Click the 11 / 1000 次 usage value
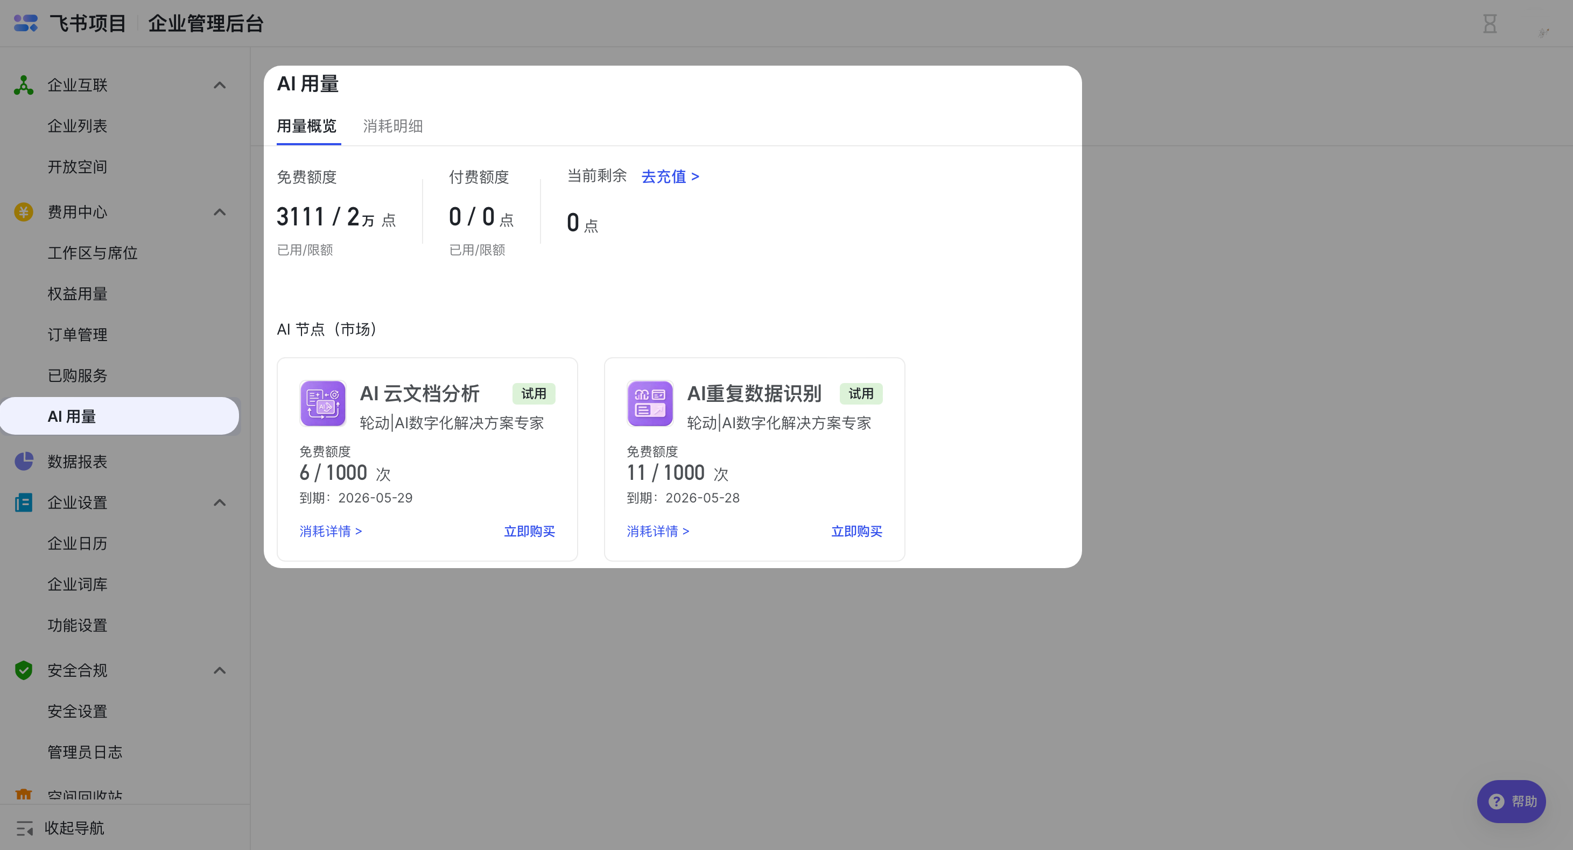Screen dimensions: 1573x850 pyautogui.click(x=678, y=473)
